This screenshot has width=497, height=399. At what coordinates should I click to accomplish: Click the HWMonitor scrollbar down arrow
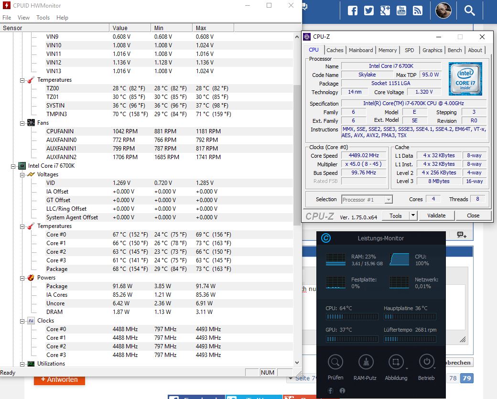pyautogui.click(x=297, y=363)
